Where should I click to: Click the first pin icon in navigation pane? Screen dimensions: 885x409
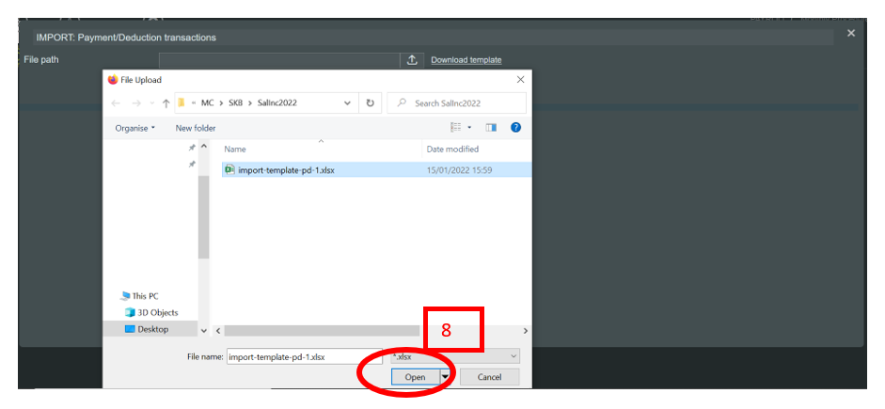point(192,148)
